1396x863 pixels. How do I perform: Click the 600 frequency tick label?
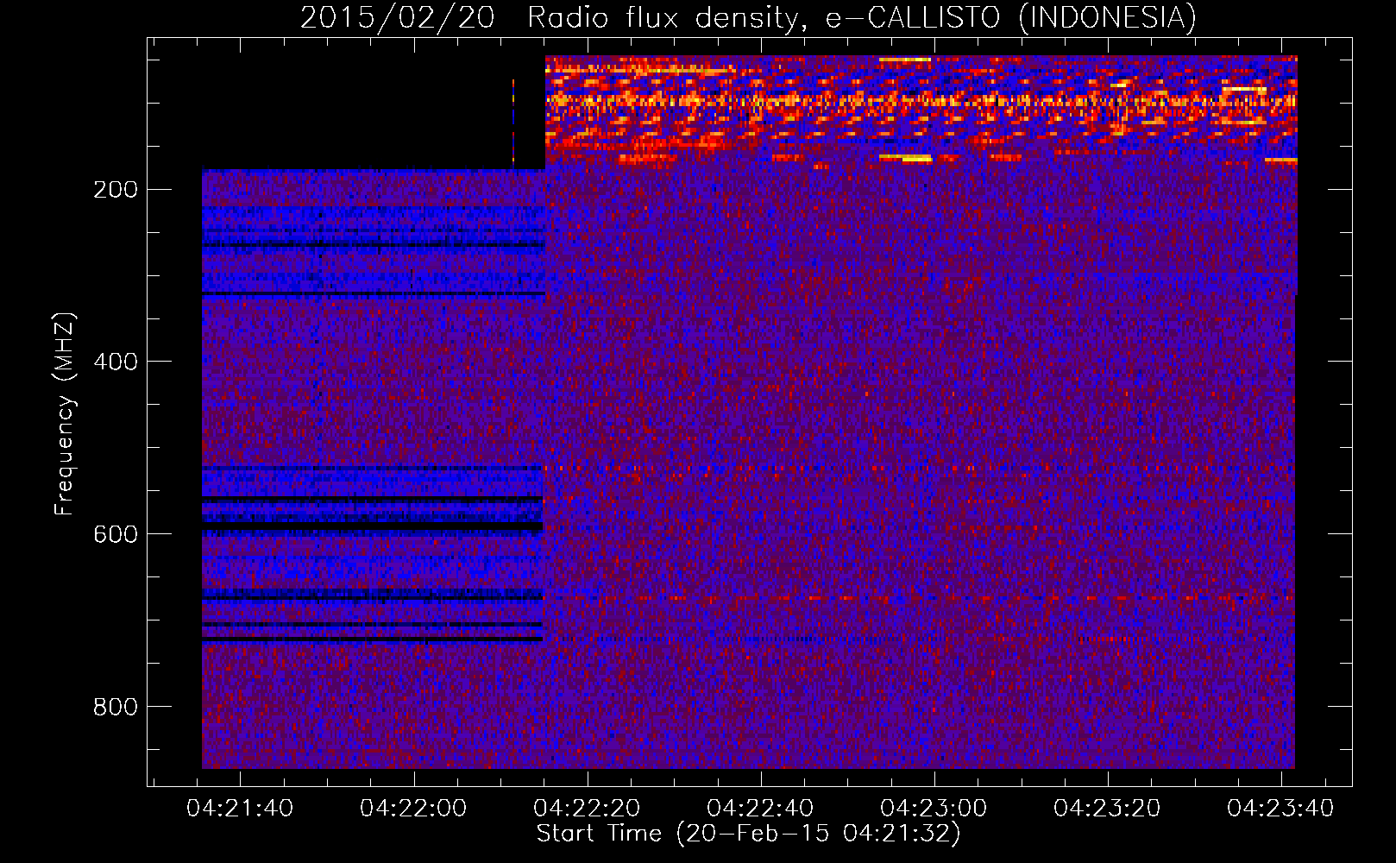point(116,534)
